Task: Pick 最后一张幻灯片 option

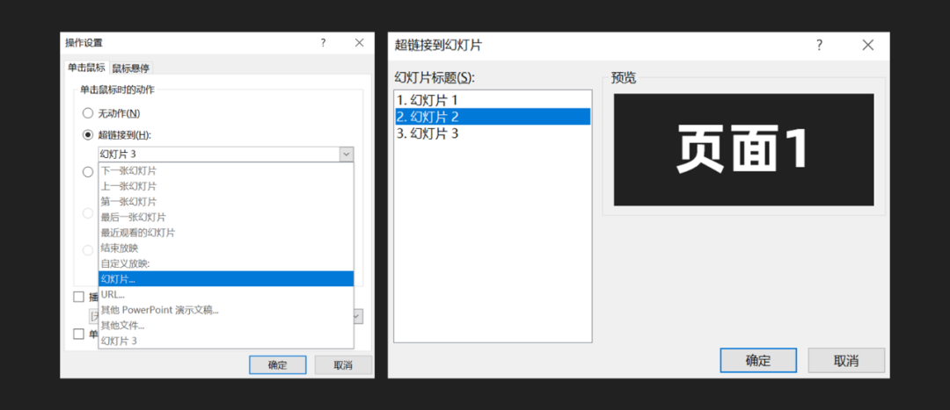Action: (225, 217)
